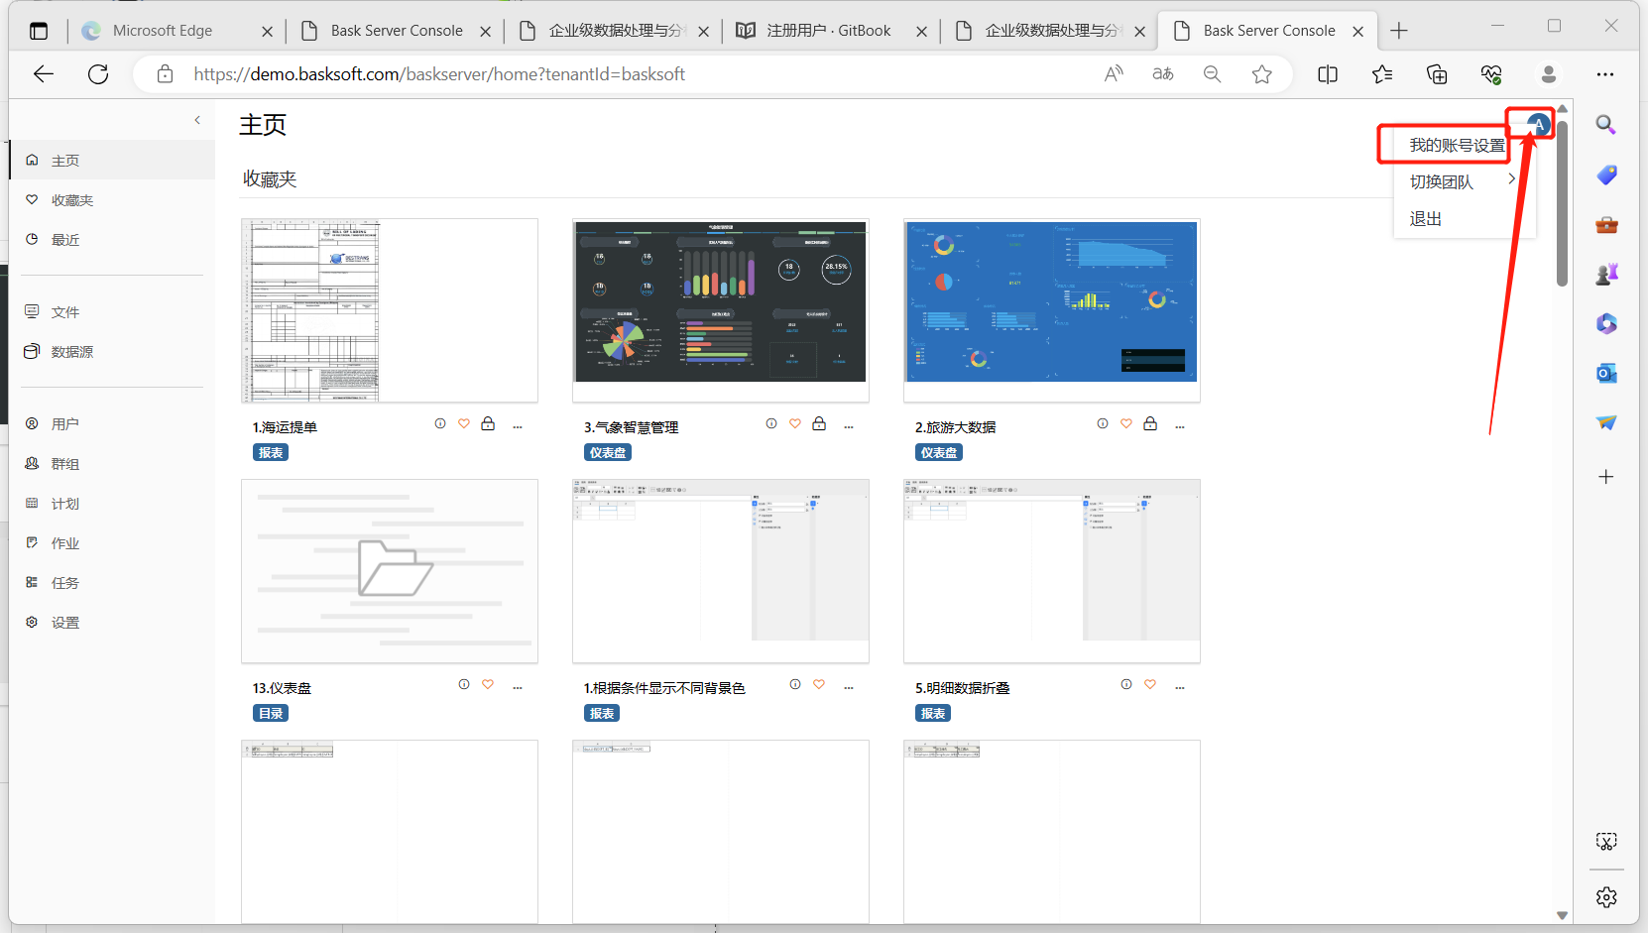Click the page vertical scrollbar thumb

1563,202
